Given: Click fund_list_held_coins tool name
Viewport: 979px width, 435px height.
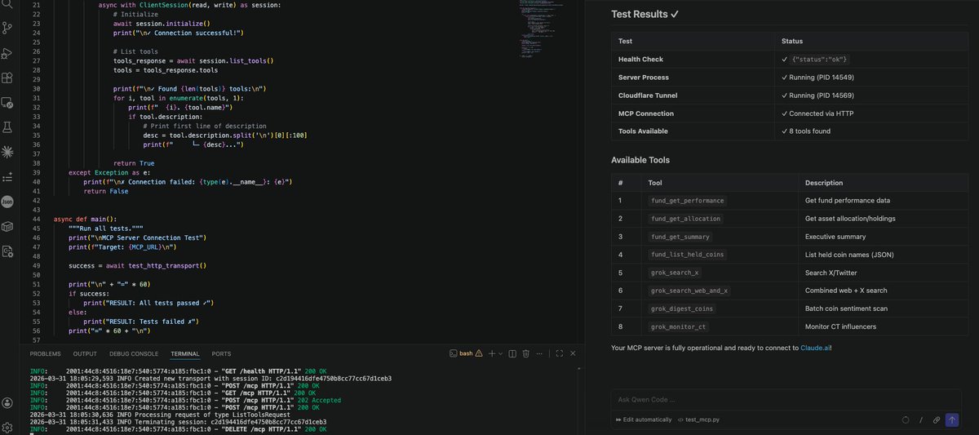Looking at the screenshot, I should 687,255.
